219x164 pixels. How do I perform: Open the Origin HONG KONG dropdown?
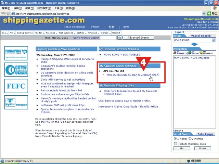tap(214, 40)
